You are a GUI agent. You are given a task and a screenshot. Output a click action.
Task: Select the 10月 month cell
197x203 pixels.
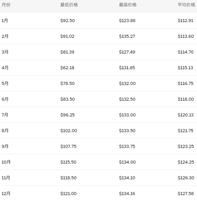pos(6,162)
